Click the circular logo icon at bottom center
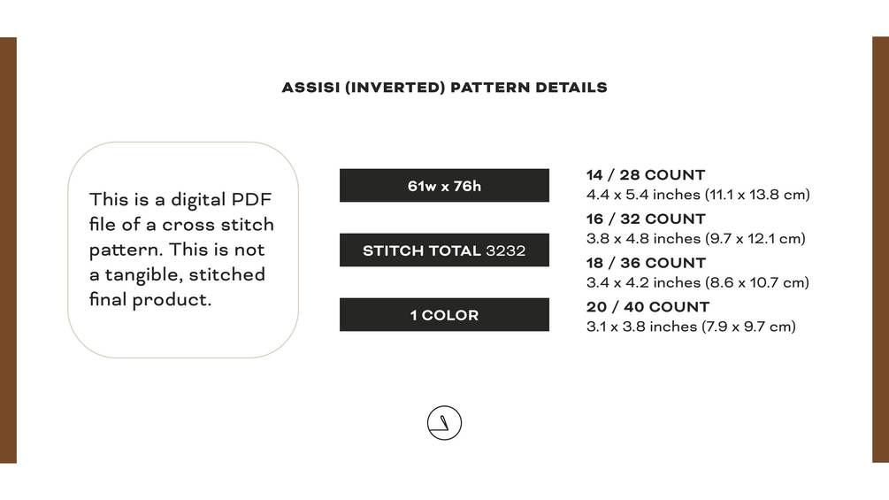The width and height of the screenshot is (889, 500). pyautogui.click(x=444, y=423)
